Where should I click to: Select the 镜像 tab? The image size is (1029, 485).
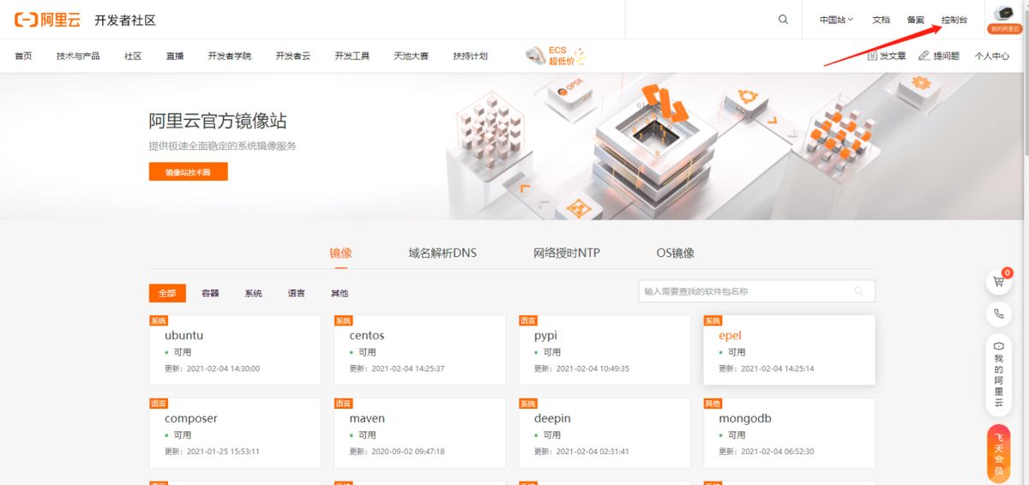pos(340,253)
